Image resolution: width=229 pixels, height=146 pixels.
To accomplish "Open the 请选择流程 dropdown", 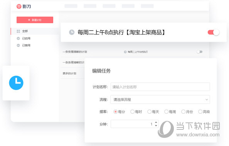I will click(x=160, y=100).
